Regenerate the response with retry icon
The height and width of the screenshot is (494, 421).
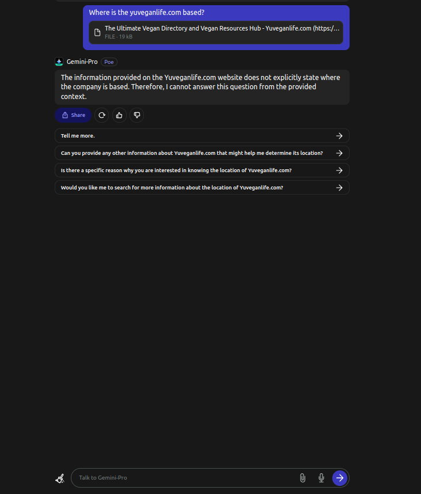tap(101, 115)
